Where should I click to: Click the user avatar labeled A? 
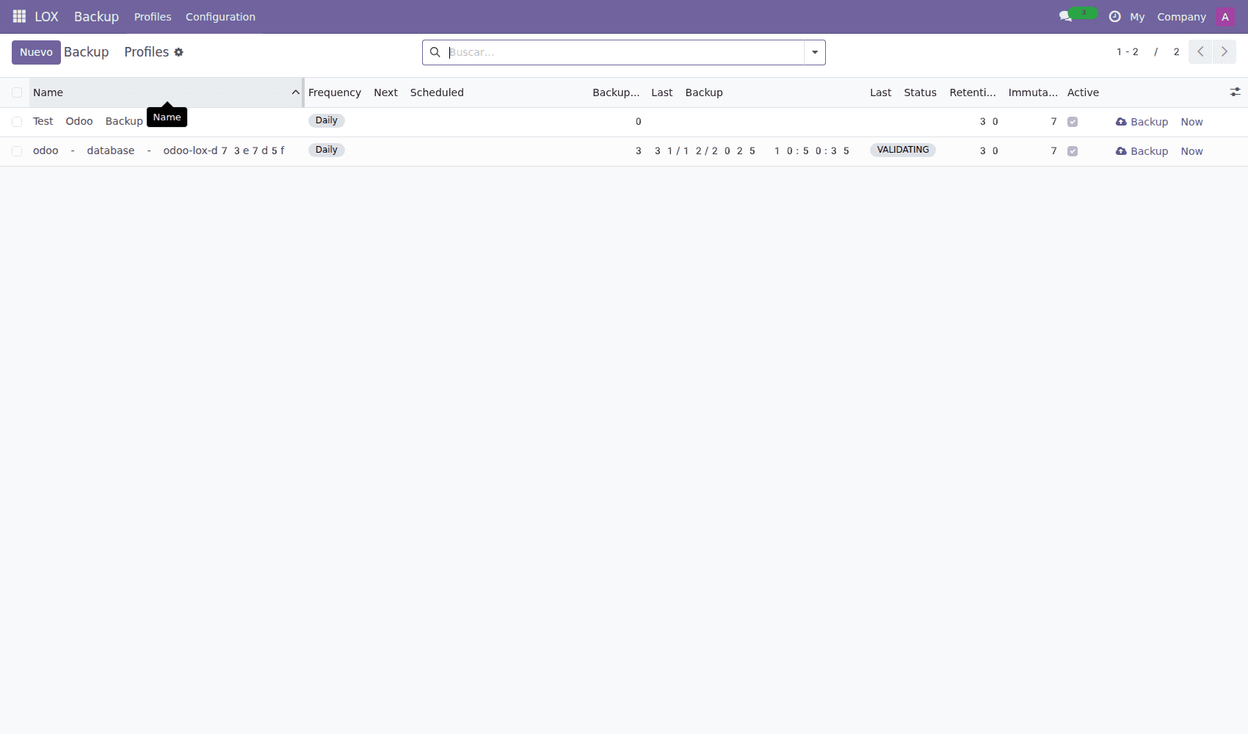pyautogui.click(x=1225, y=15)
